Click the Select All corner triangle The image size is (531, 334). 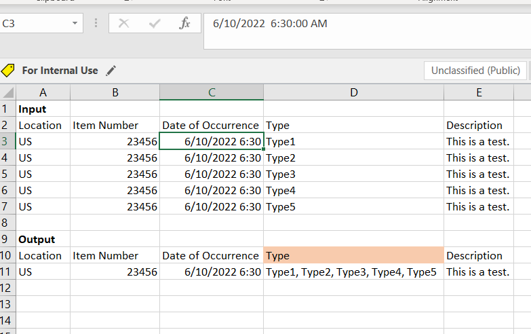[x=7, y=92]
